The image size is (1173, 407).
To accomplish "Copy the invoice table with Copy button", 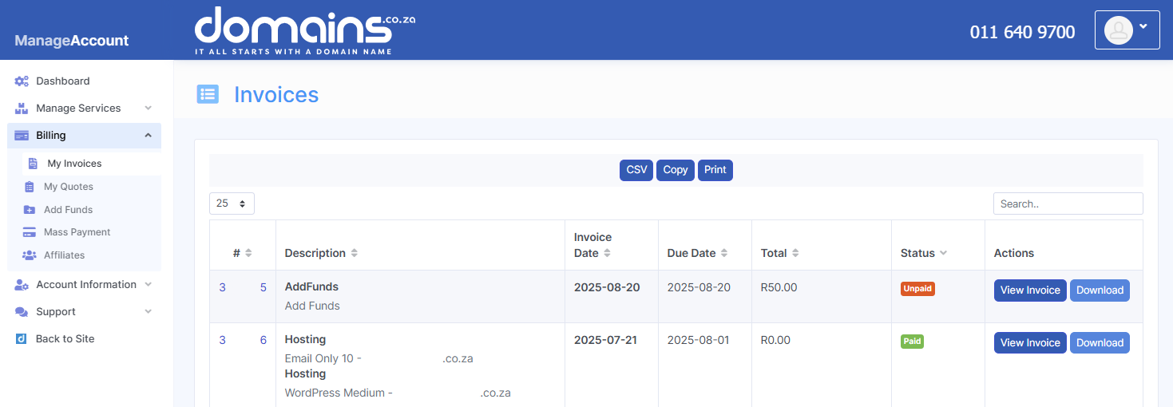I will click(x=675, y=170).
